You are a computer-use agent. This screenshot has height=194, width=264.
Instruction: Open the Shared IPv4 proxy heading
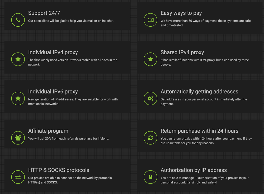pos(182,52)
